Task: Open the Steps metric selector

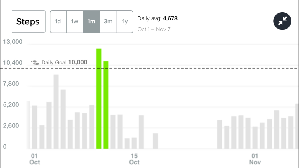Action: pyautogui.click(x=28, y=22)
